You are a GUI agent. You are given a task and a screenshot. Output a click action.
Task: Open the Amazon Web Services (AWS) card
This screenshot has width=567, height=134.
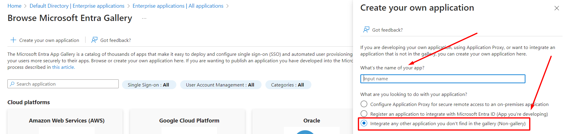65,122
